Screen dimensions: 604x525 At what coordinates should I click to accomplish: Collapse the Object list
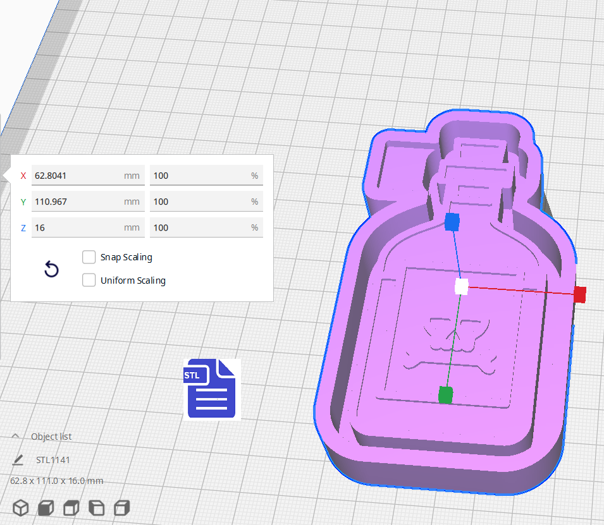point(16,435)
